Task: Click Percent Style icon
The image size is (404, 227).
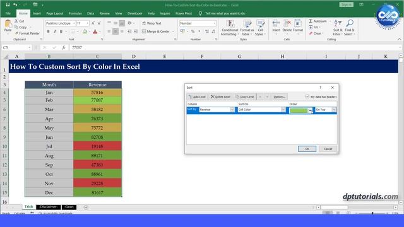Action: [193, 32]
